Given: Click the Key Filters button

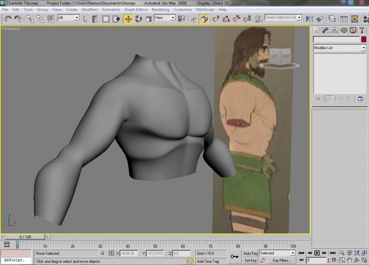Looking at the screenshot, I should click(x=281, y=261).
